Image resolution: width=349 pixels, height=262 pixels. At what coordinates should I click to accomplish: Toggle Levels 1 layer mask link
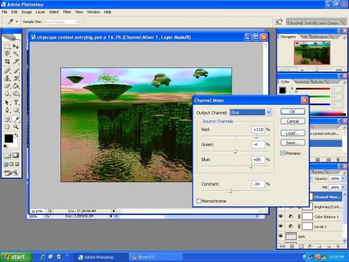click(299, 226)
